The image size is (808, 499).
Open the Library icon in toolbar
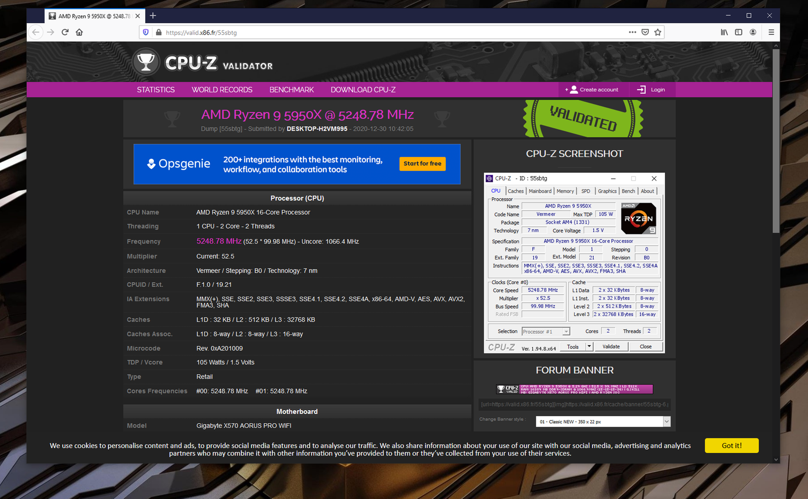pyautogui.click(x=724, y=32)
